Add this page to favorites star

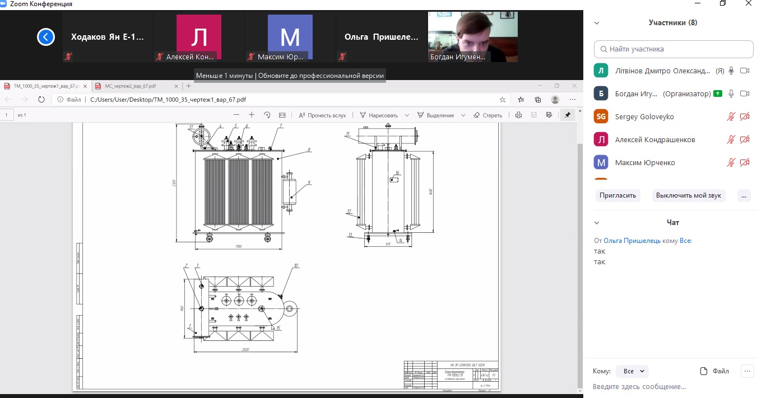coord(503,100)
